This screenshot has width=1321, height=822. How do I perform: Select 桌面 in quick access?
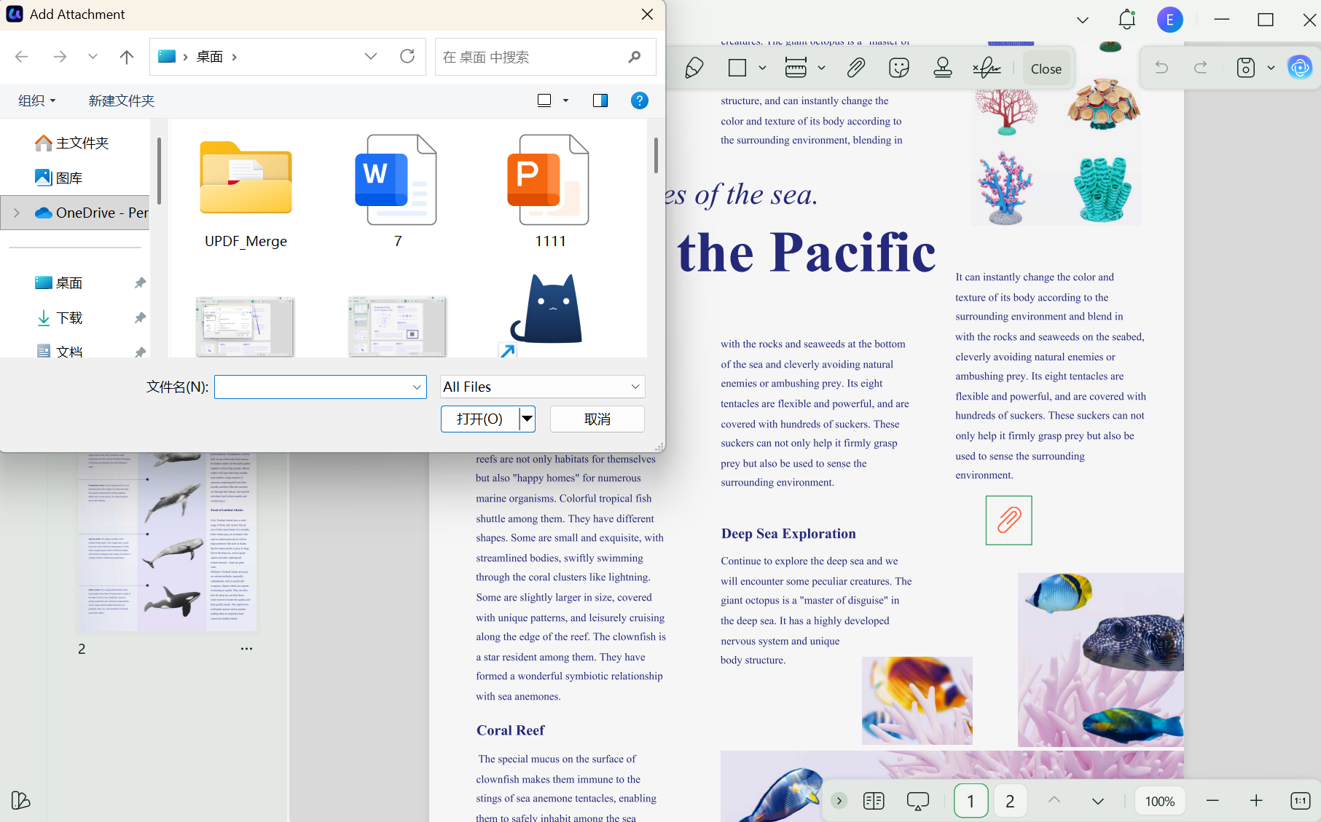point(59,282)
